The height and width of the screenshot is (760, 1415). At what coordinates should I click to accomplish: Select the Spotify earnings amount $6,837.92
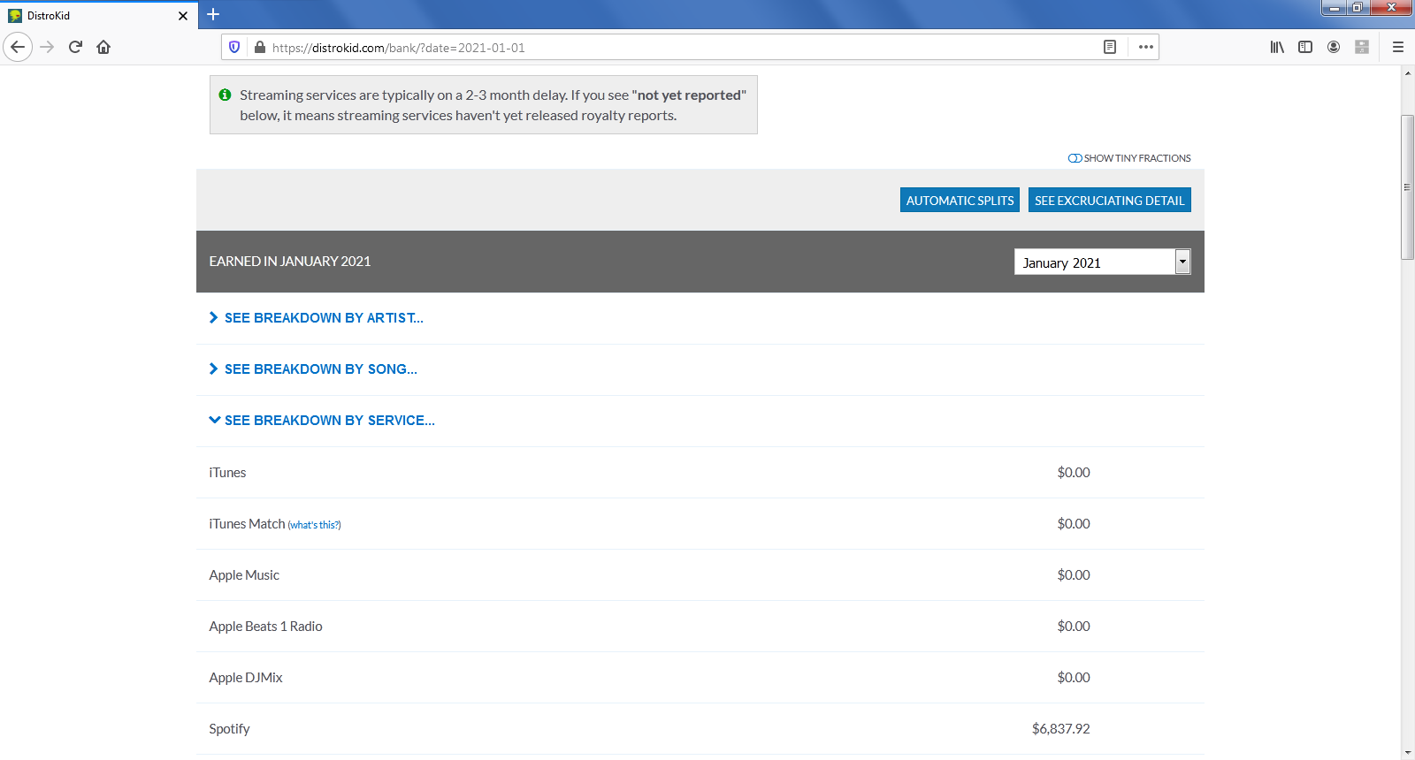(1060, 729)
